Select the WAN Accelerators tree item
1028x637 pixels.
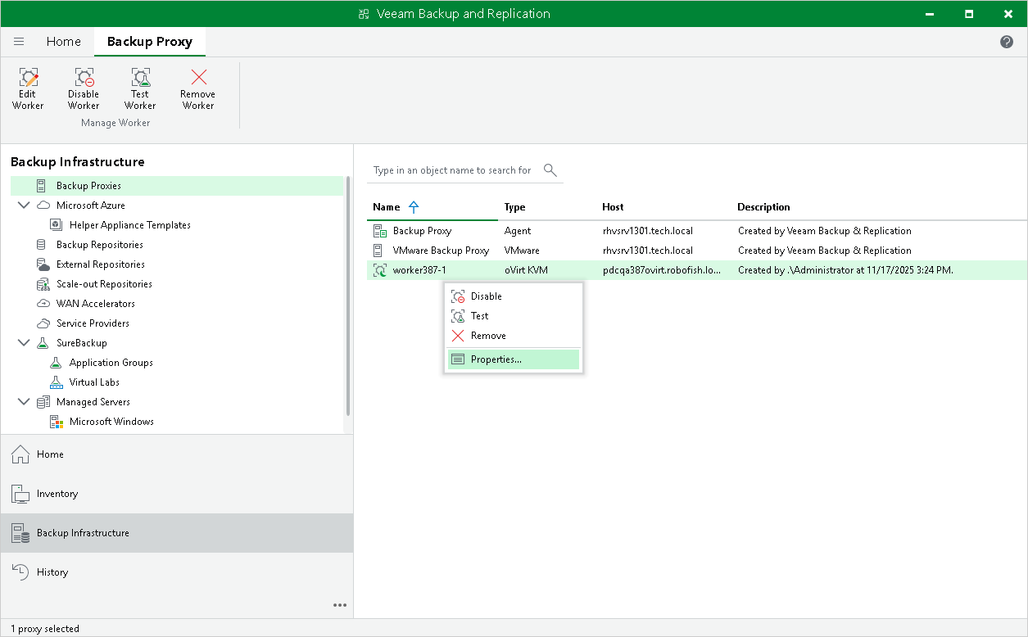coord(96,304)
